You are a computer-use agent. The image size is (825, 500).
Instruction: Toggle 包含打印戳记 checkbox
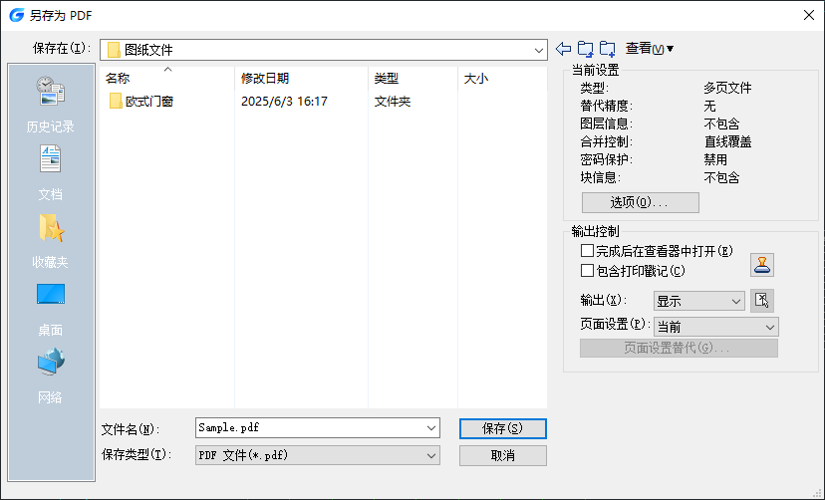tap(587, 270)
